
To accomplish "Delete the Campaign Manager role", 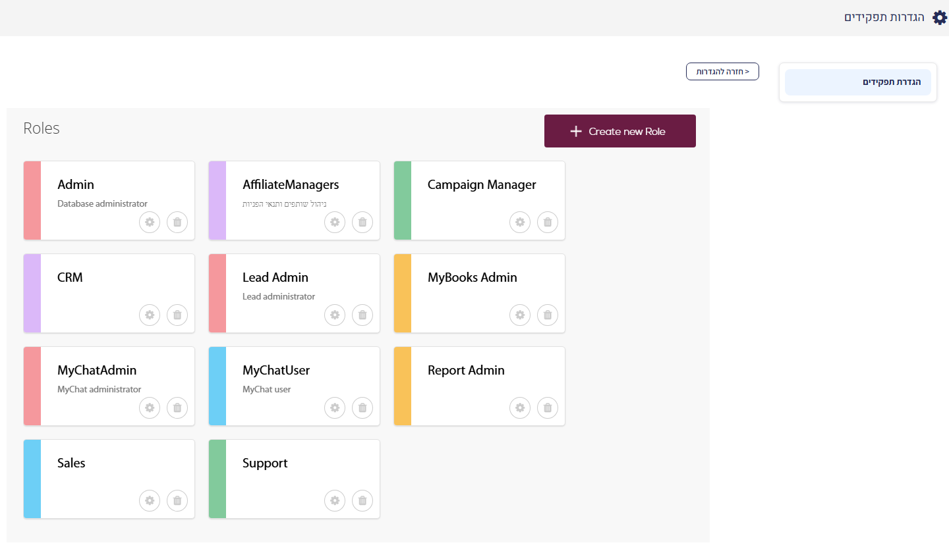I will click(548, 223).
